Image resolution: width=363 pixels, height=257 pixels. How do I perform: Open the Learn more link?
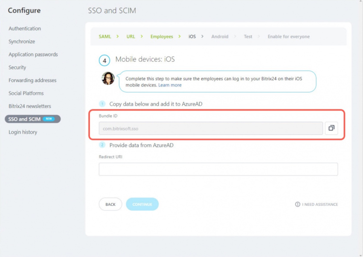click(170, 85)
